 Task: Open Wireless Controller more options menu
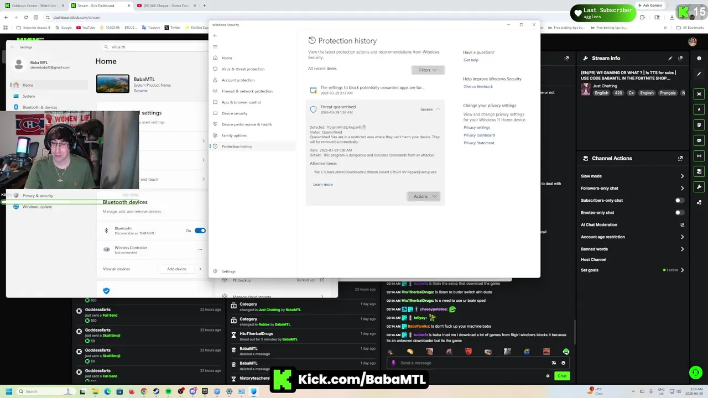(x=200, y=249)
